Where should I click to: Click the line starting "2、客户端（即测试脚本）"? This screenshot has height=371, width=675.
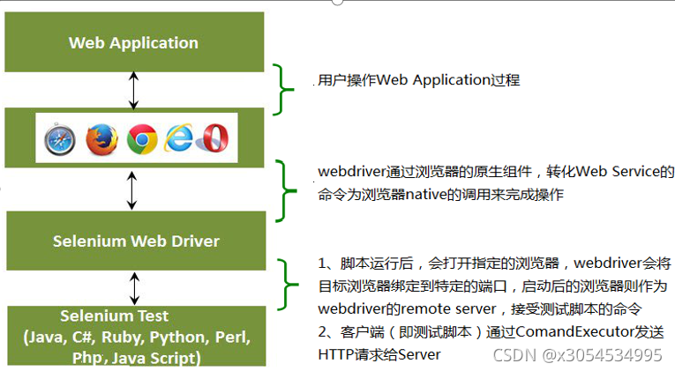click(491, 331)
